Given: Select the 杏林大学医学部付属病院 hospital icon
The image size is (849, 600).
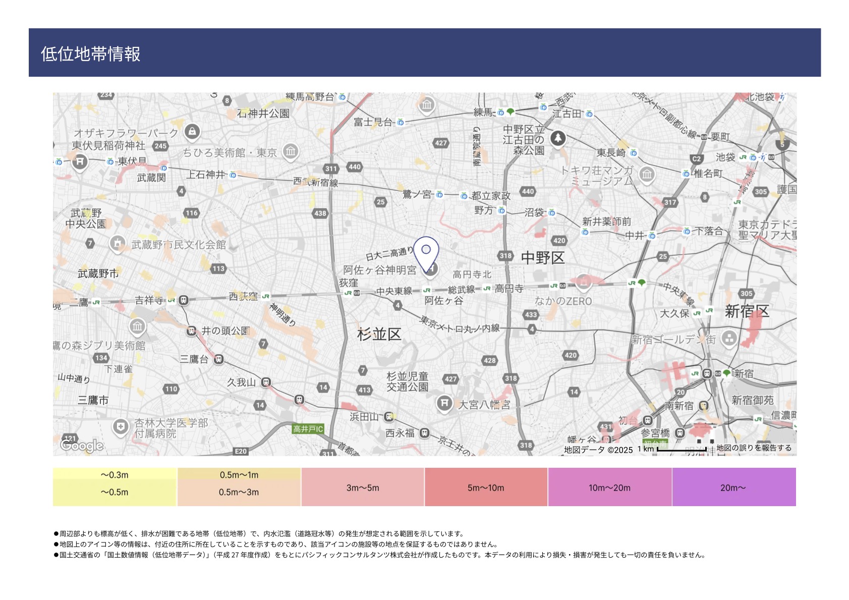Looking at the screenshot, I should [120, 427].
